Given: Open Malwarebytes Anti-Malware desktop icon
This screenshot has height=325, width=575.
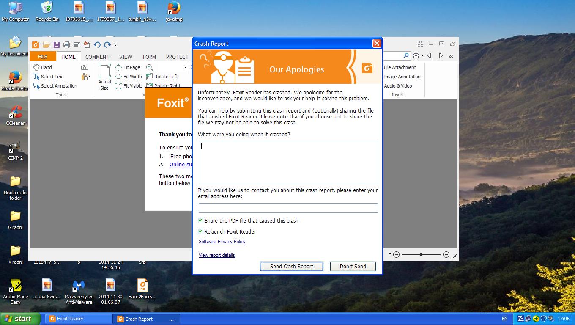Looking at the screenshot, I should [79, 292].
